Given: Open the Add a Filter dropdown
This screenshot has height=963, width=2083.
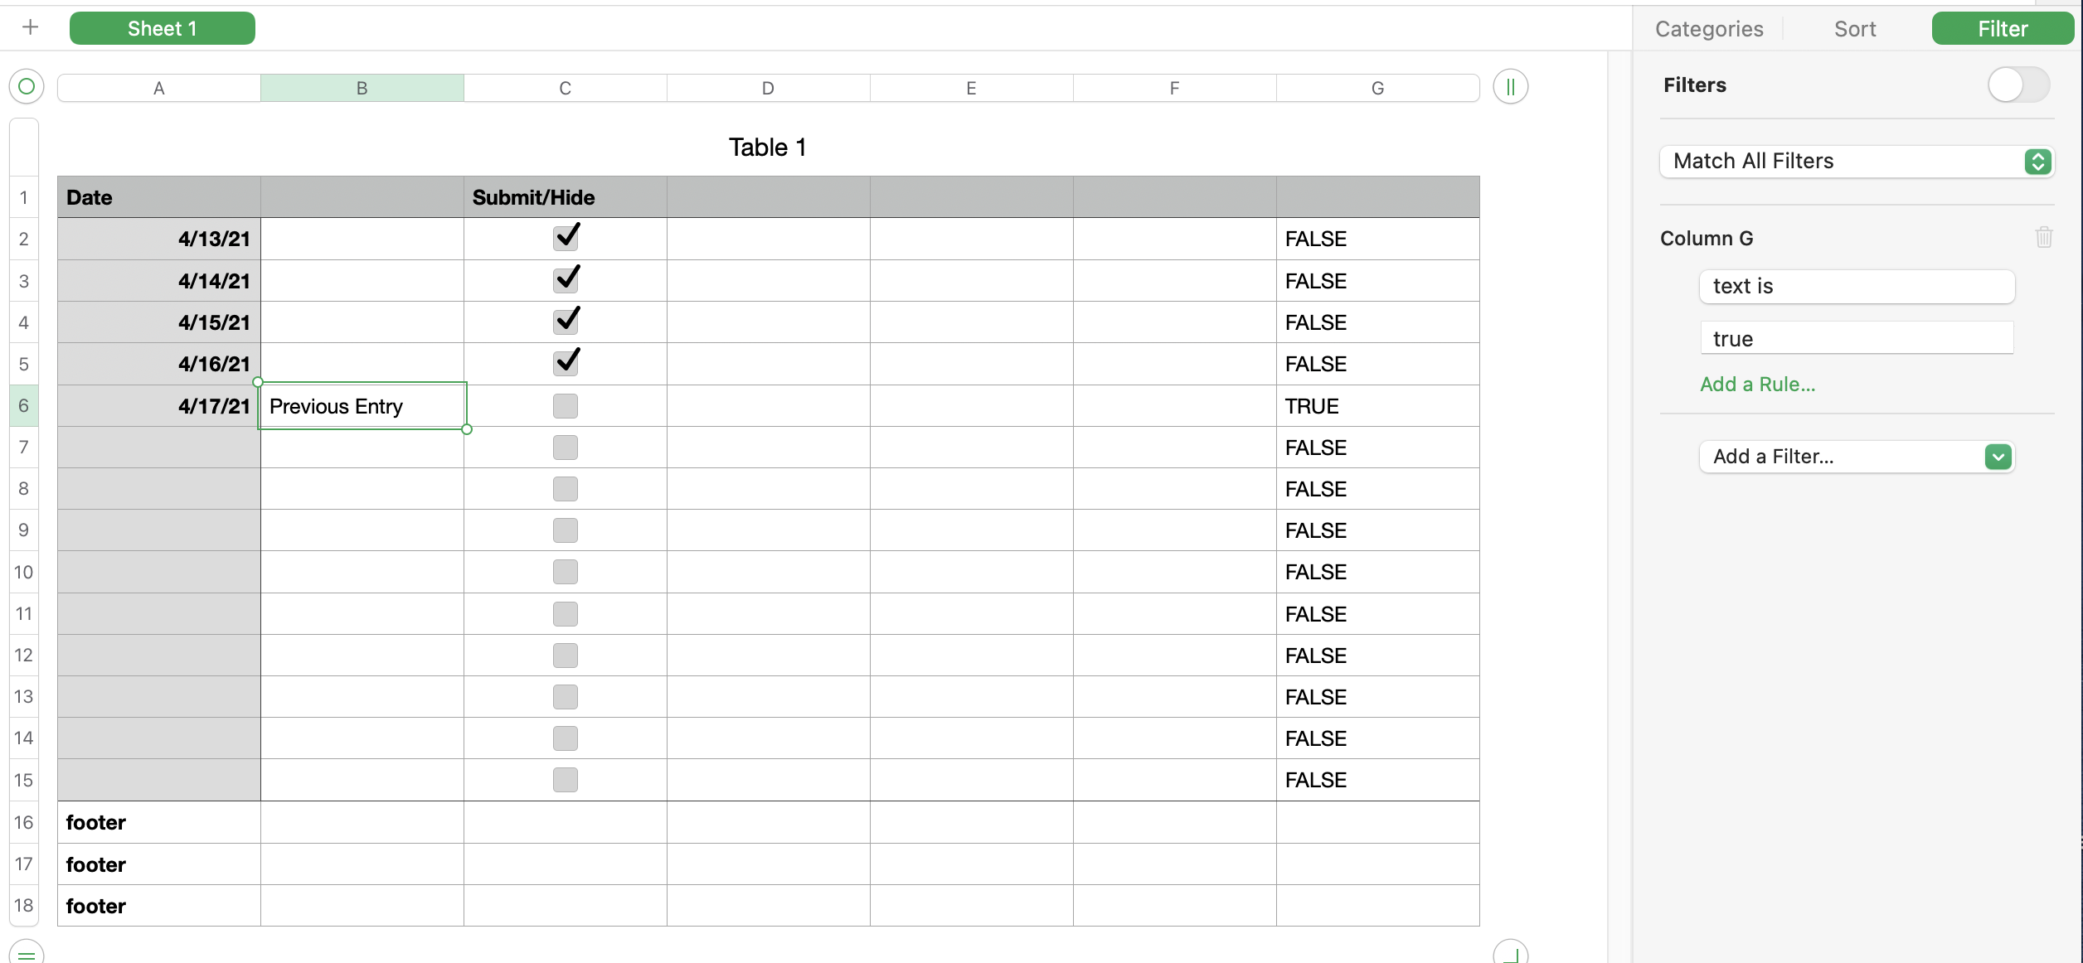Looking at the screenshot, I should pyautogui.click(x=1856, y=457).
